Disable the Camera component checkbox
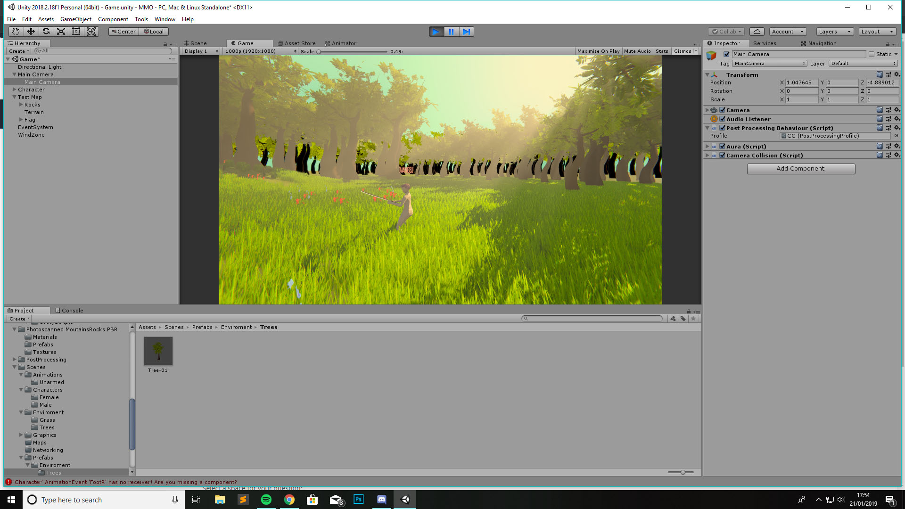Viewport: 905px width, 509px height. tap(722, 110)
